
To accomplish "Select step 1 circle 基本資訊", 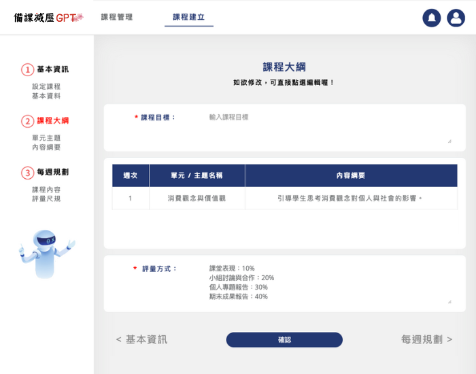I will tap(27, 69).
